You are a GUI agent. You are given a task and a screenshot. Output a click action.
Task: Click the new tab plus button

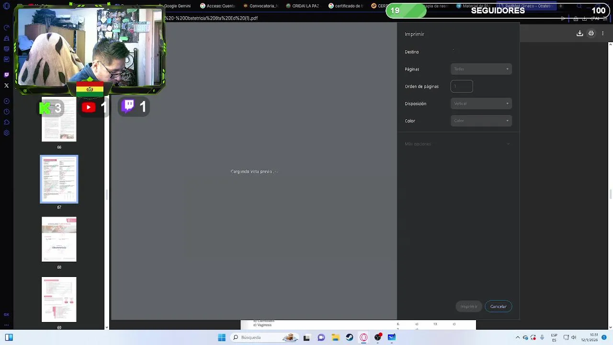pyautogui.click(x=560, y=6)
